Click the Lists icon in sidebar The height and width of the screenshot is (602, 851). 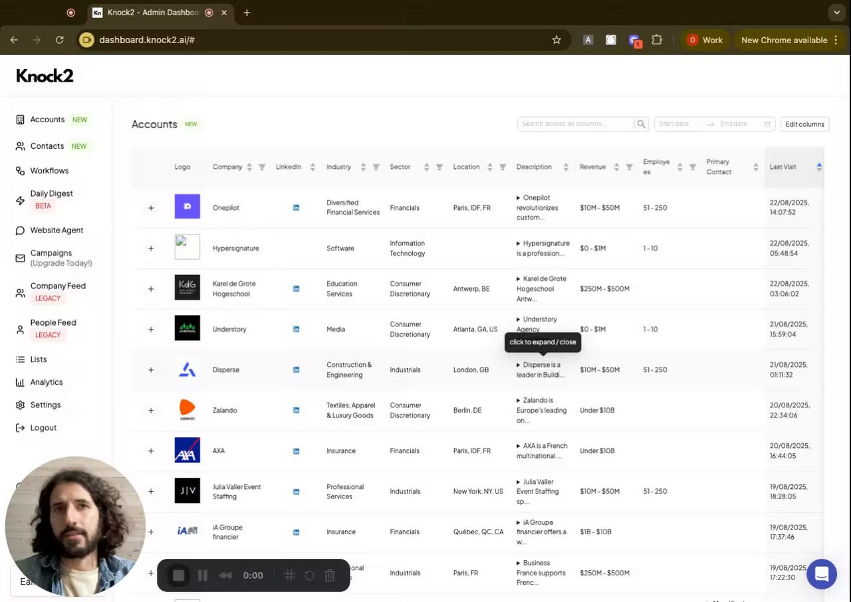pos(21,359)
